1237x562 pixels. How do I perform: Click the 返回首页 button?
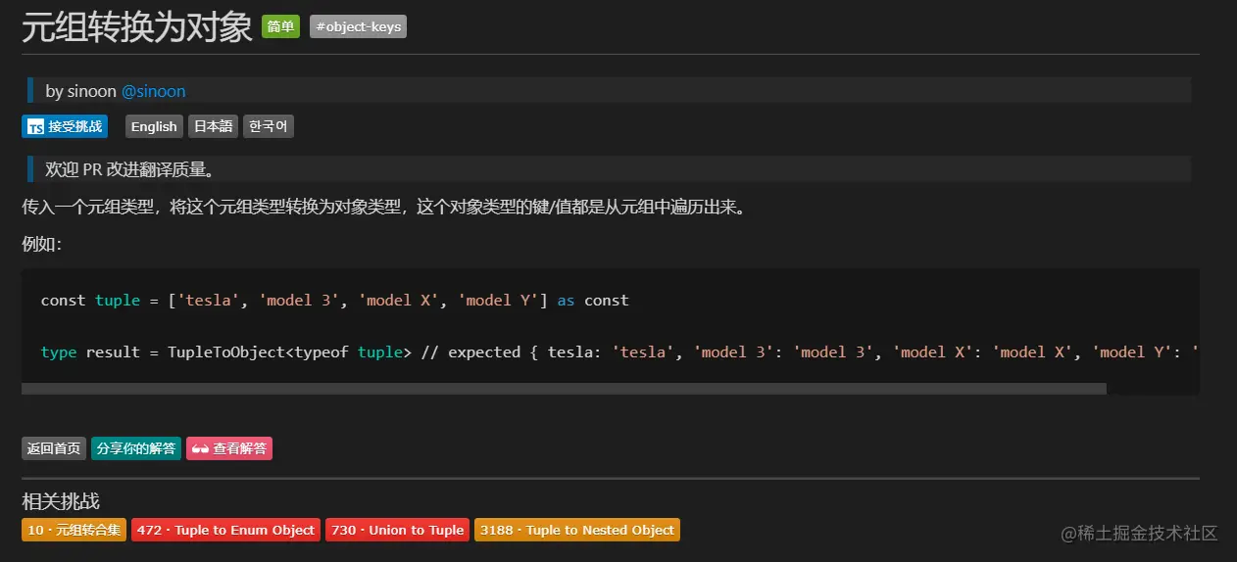click(54, 448)
